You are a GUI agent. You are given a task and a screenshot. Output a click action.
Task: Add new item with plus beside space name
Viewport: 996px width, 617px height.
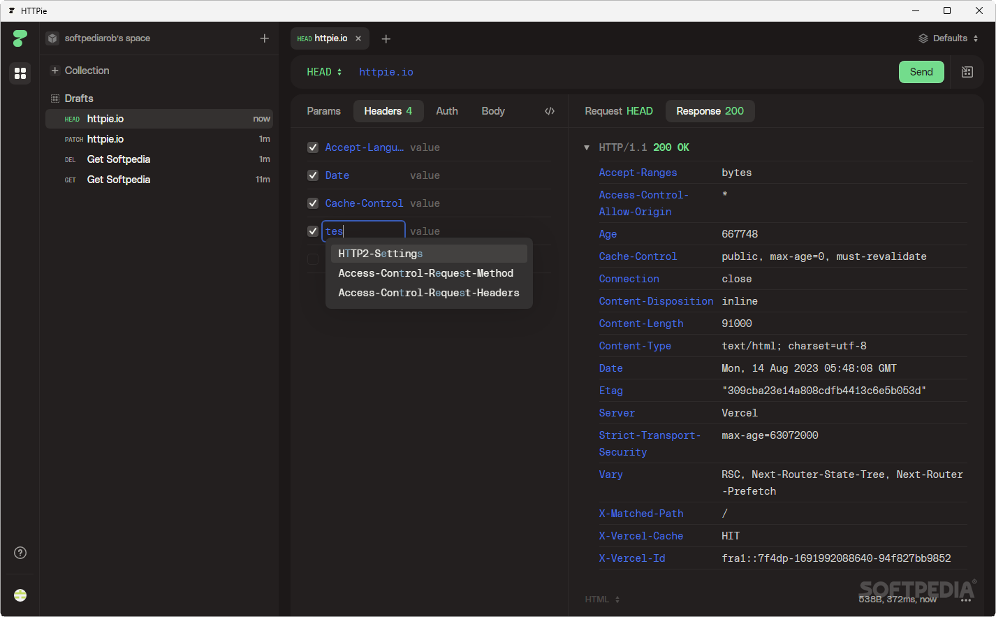tap(264, 38)
